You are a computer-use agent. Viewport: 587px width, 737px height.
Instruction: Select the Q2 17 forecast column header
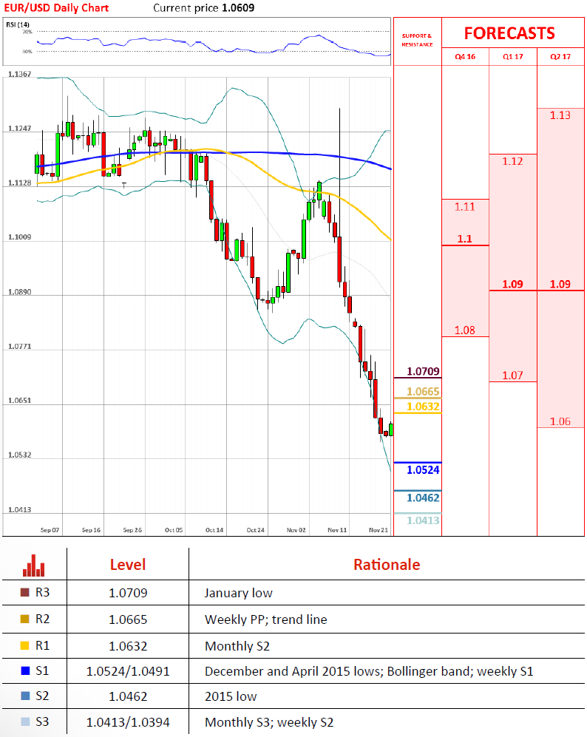point(560,56)
